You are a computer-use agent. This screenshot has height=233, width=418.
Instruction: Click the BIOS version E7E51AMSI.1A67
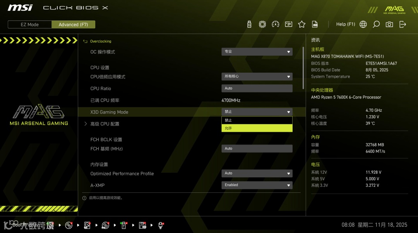click(x=381, y=63)
